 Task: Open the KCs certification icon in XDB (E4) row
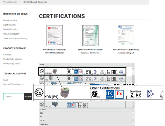pyautogui.click(x=96, y=72)
